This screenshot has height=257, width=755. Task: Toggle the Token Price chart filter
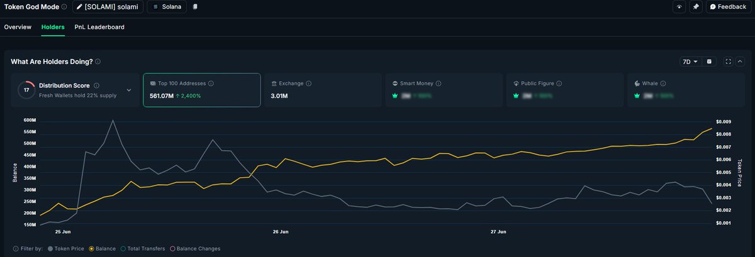[x=67, y=249]
